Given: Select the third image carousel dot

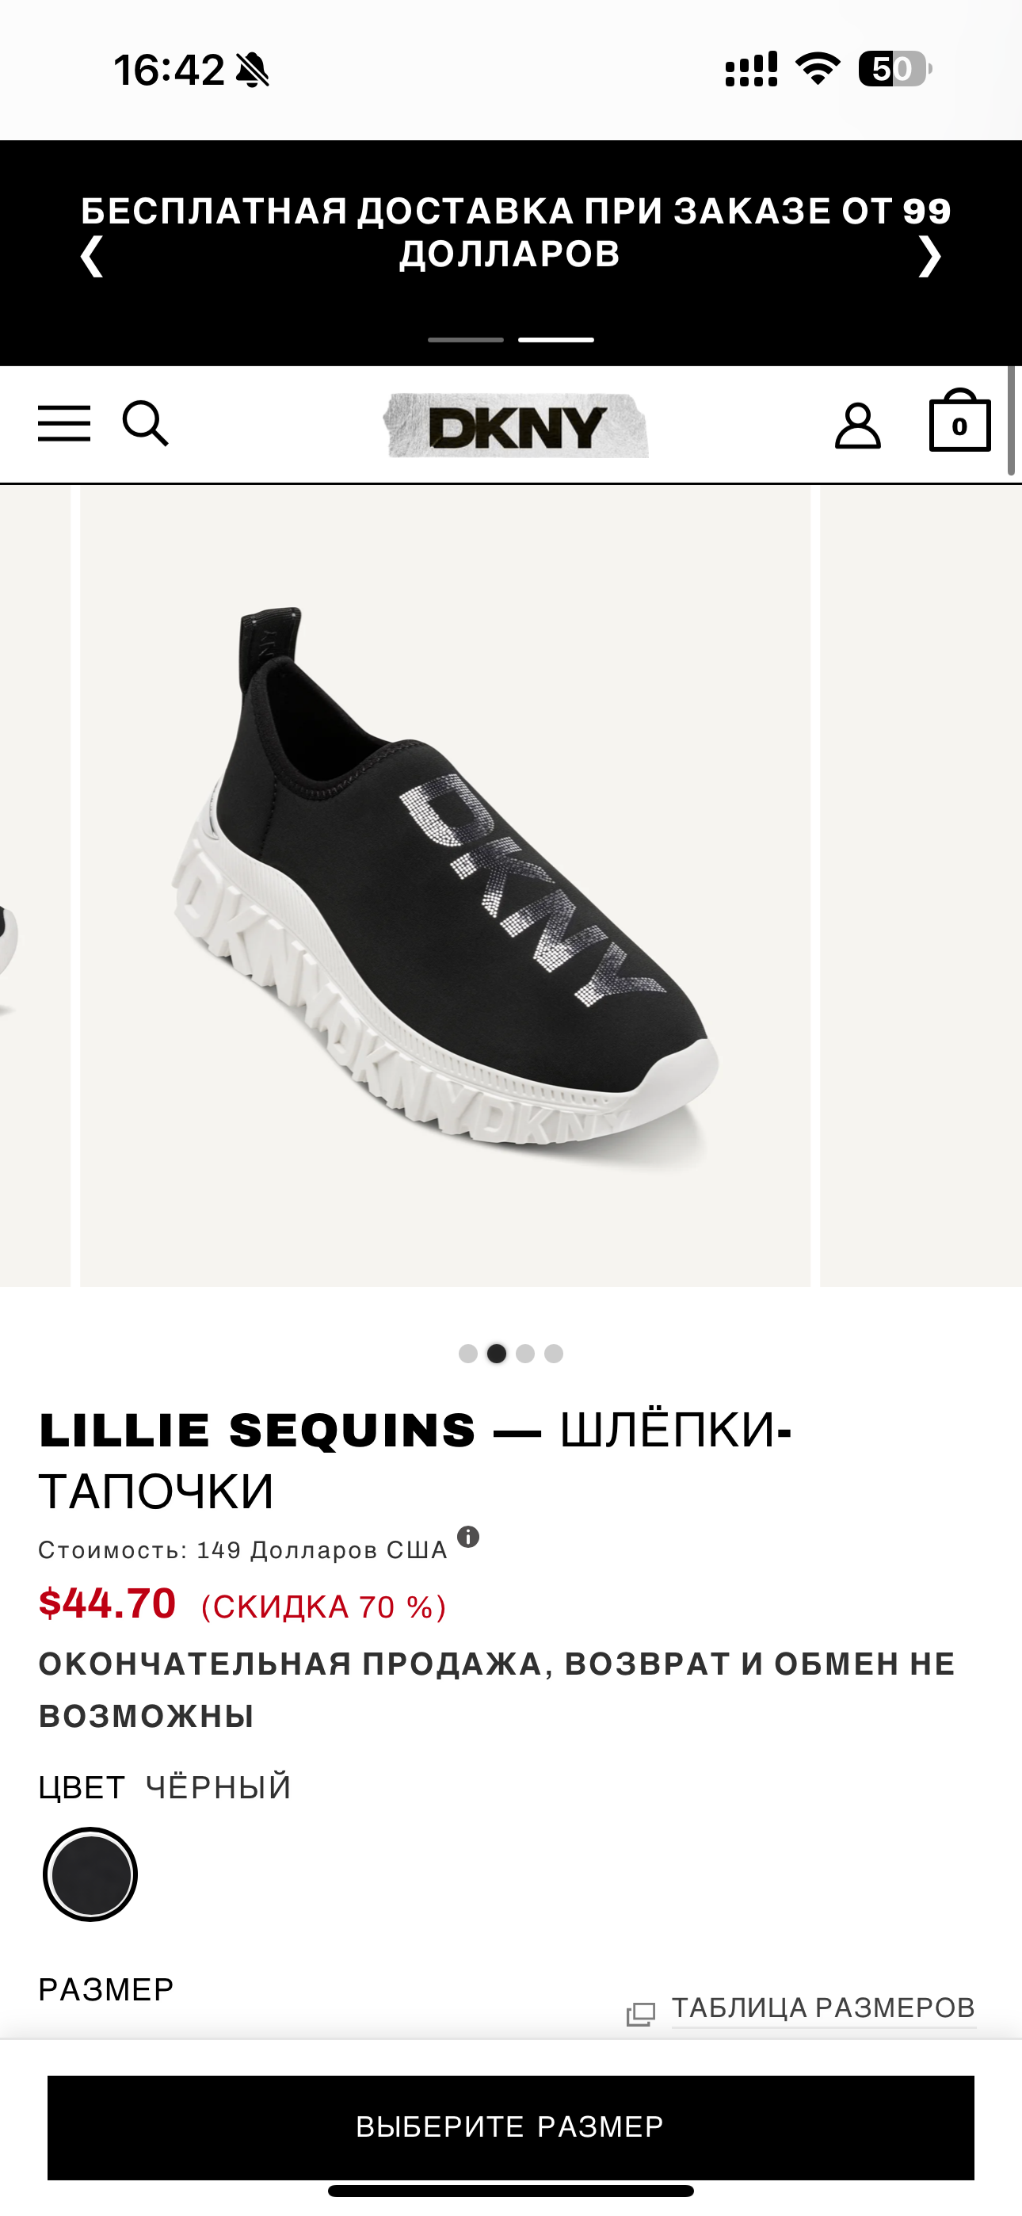Looking at the screenshot, I should [524, 1353].
